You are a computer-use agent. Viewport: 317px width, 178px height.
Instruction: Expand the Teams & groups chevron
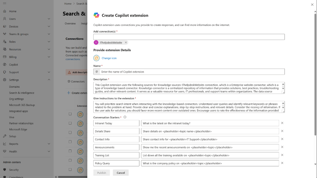49,34
